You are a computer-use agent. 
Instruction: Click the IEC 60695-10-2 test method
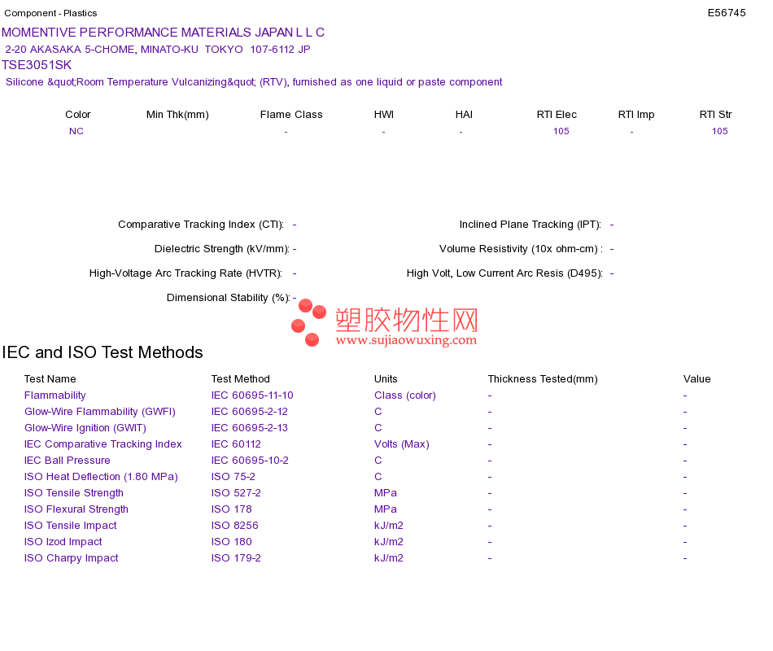(x=250, y=461)
